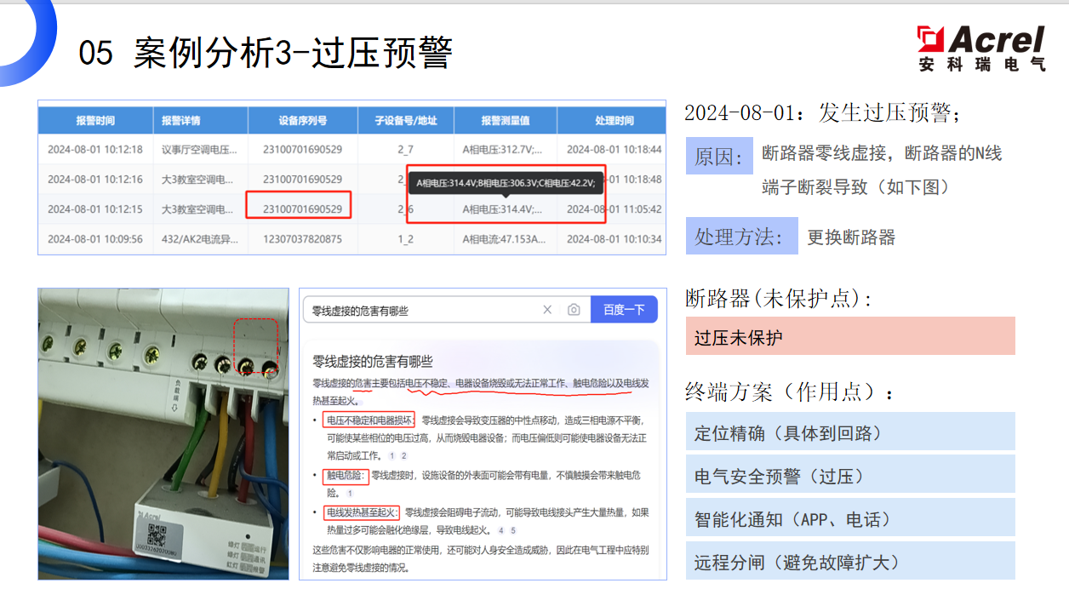Click the 断路器(未保护点) heading
Viewport: 1069px width, 606px height.
779,298
